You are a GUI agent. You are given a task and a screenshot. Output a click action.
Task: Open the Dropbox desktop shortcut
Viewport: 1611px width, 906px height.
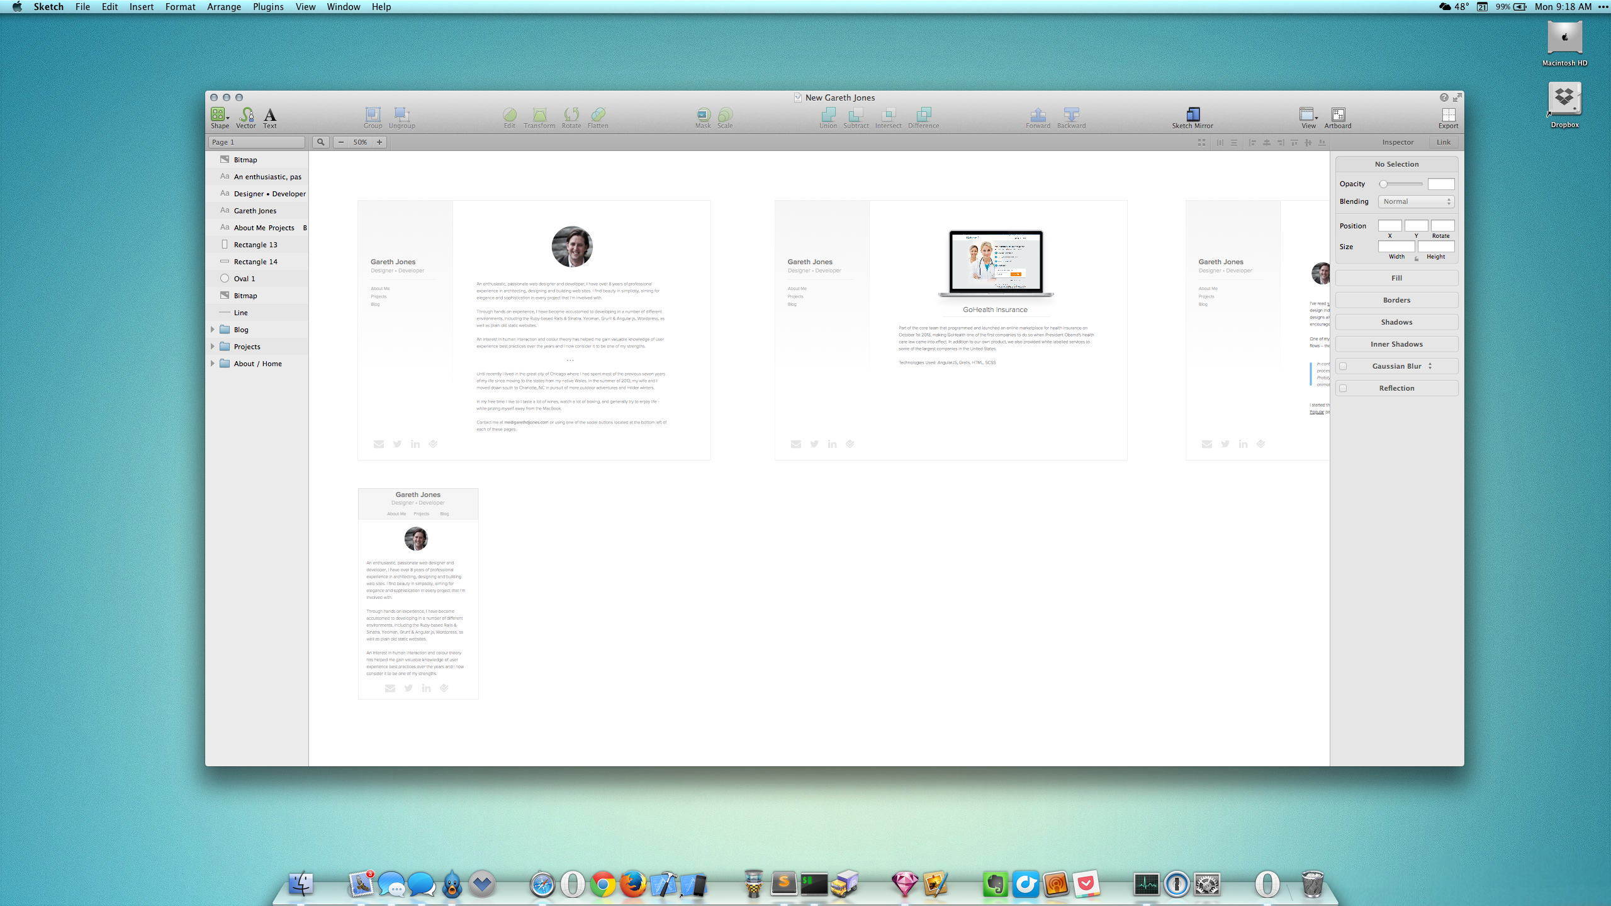(x=1564, y=106)
